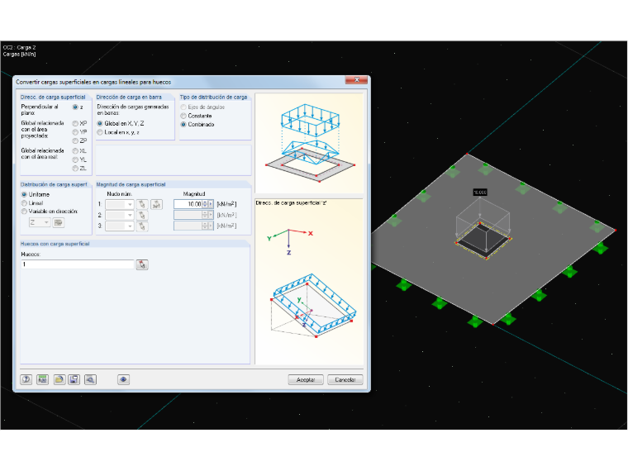Click the spinner on the magnitude 1 field
628x471 pixels.
point(205,204)
